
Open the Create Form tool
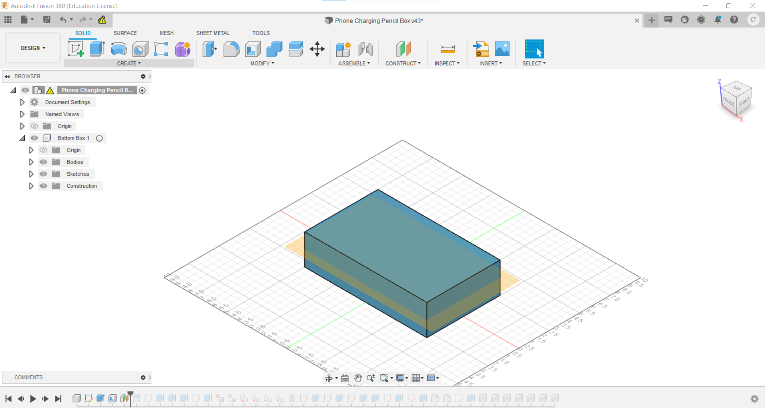click(x=183, y=49)
